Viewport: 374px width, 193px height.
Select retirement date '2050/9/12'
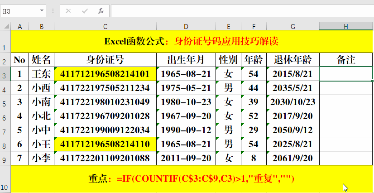(293, 130)
